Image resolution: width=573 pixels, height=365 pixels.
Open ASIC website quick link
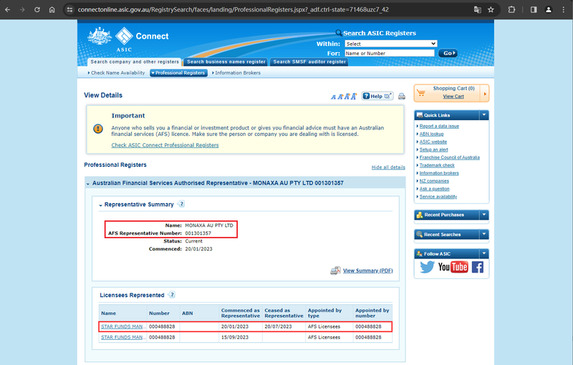click(433, 142)
